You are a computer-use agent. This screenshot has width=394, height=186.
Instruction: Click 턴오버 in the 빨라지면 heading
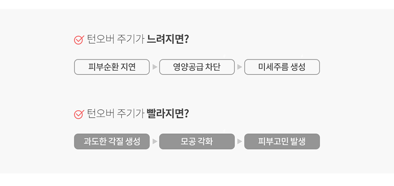pos(100,114)
